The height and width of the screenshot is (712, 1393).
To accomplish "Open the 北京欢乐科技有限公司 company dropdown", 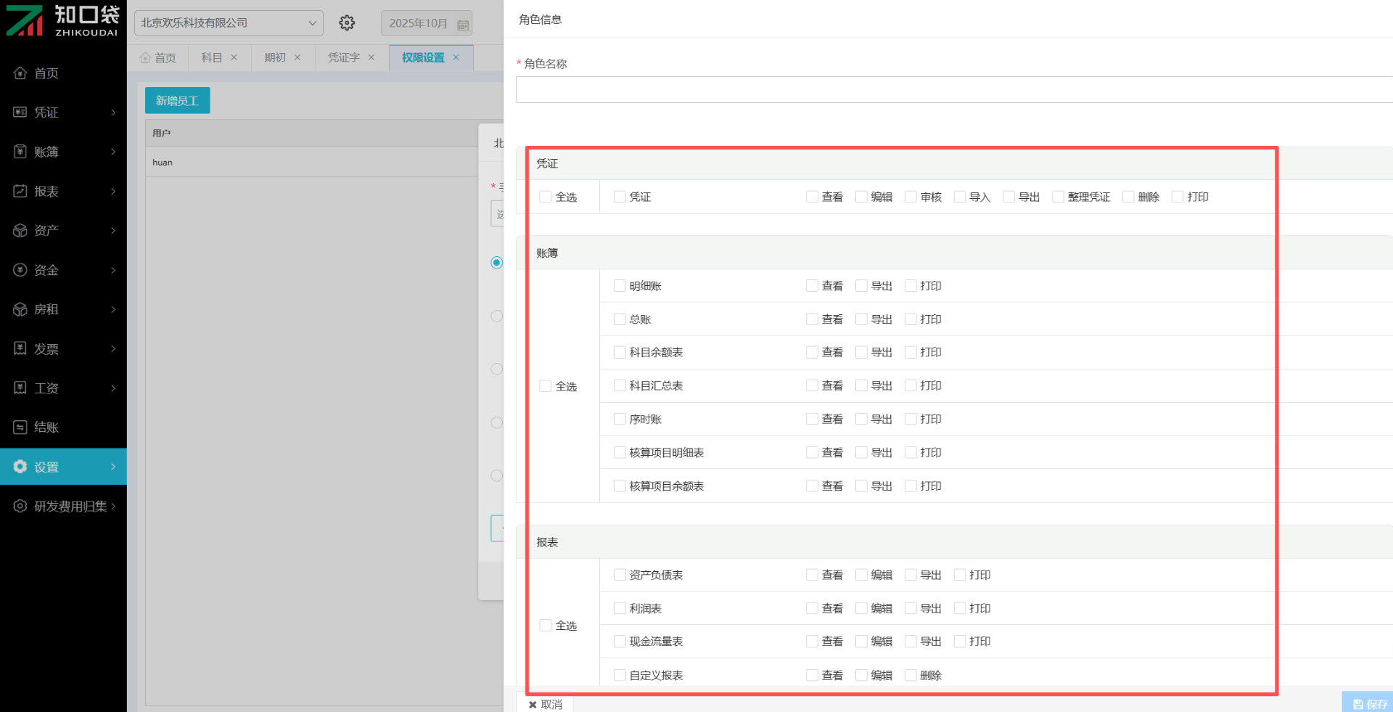I will tap(229, 23).
